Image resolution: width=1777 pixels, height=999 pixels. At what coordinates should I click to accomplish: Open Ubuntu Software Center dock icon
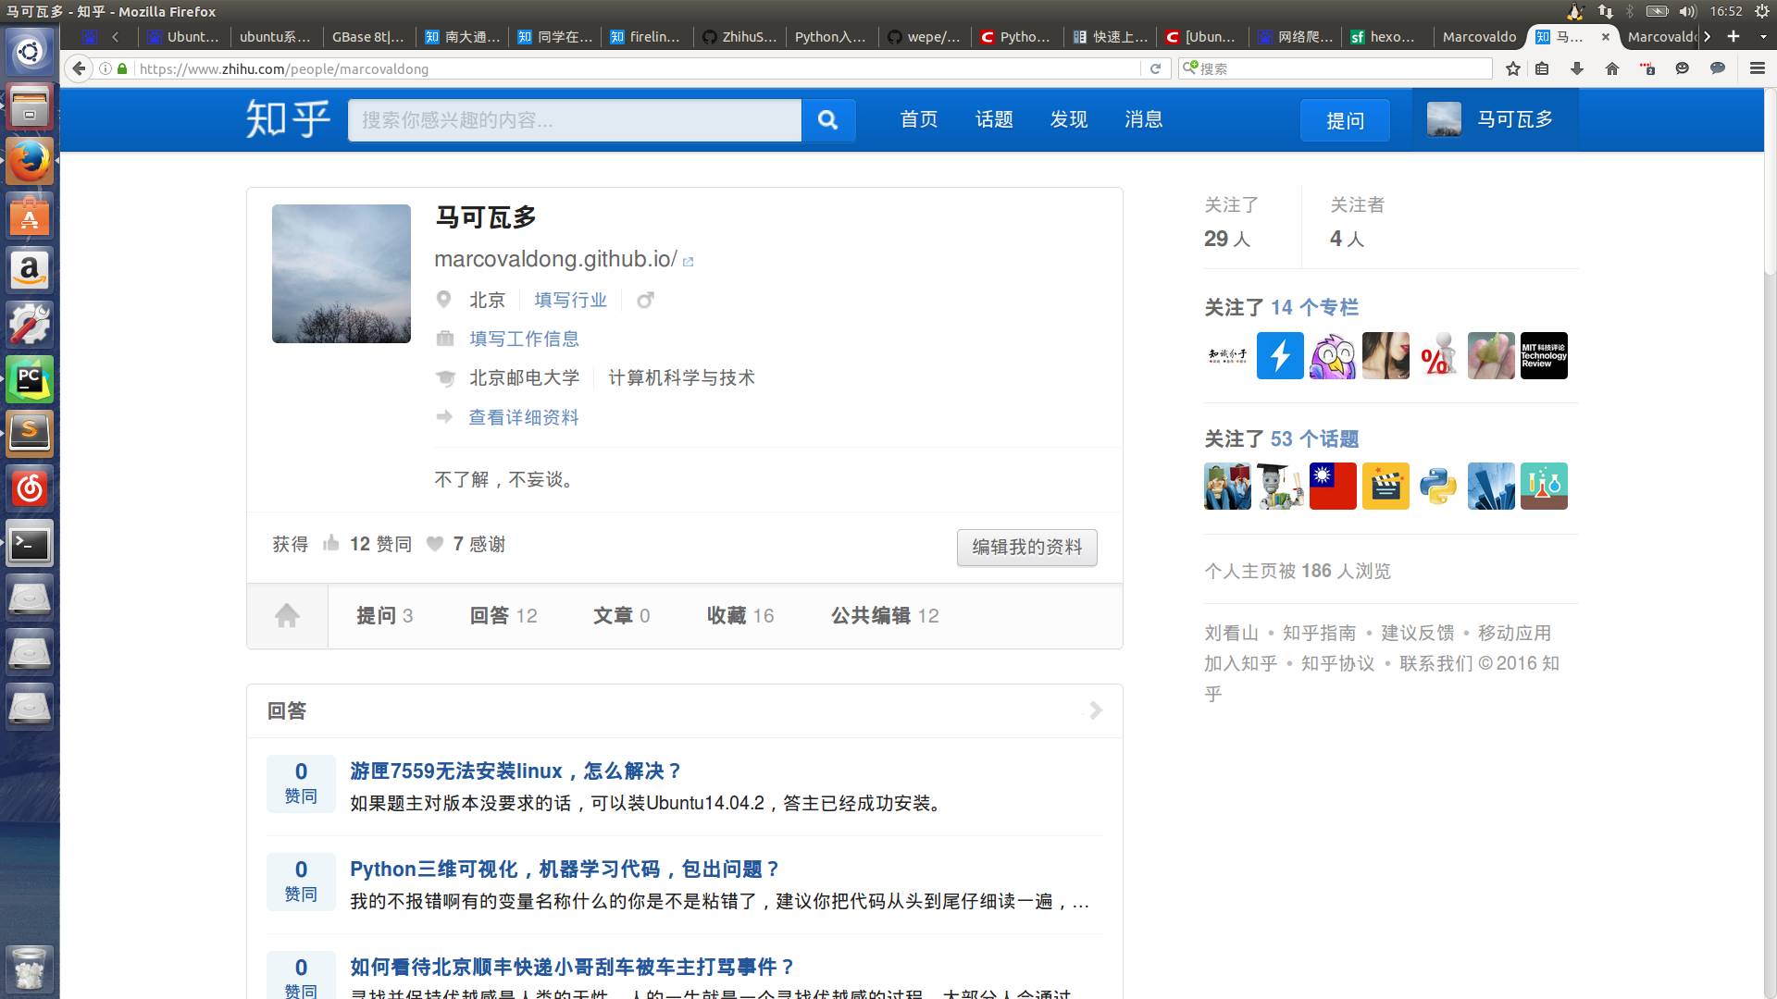30,216
